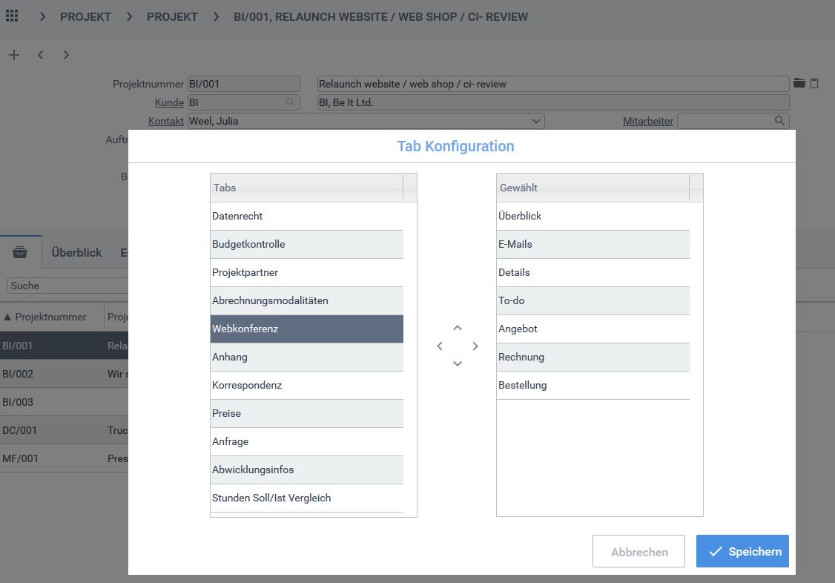The height and width of the screenshot is (583, 835).
Task: Go to next record arrow
Action: [x=66, y=55]
